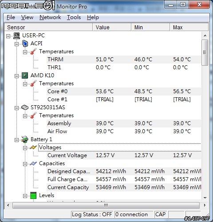Open the Help menu
The width and height of the screenshot is (213, 222).
[93, 17]
